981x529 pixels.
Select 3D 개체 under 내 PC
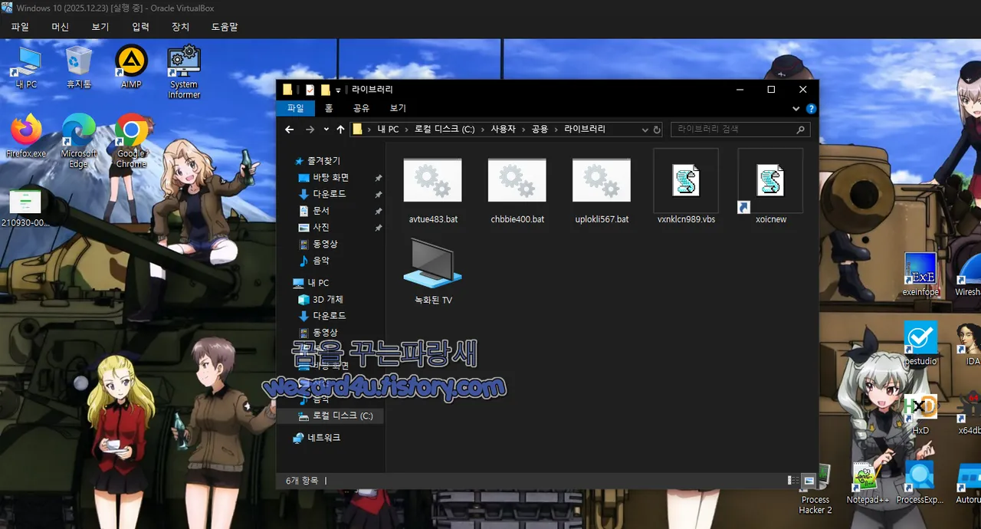[x=327, y=300]
